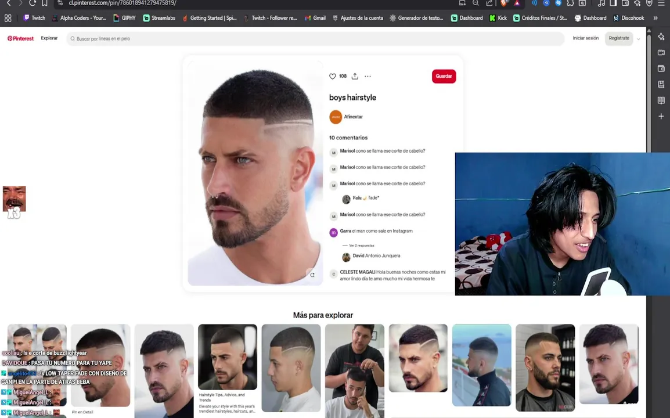Click the red Guardar button

pyautogui.click(x=444, y=76)
